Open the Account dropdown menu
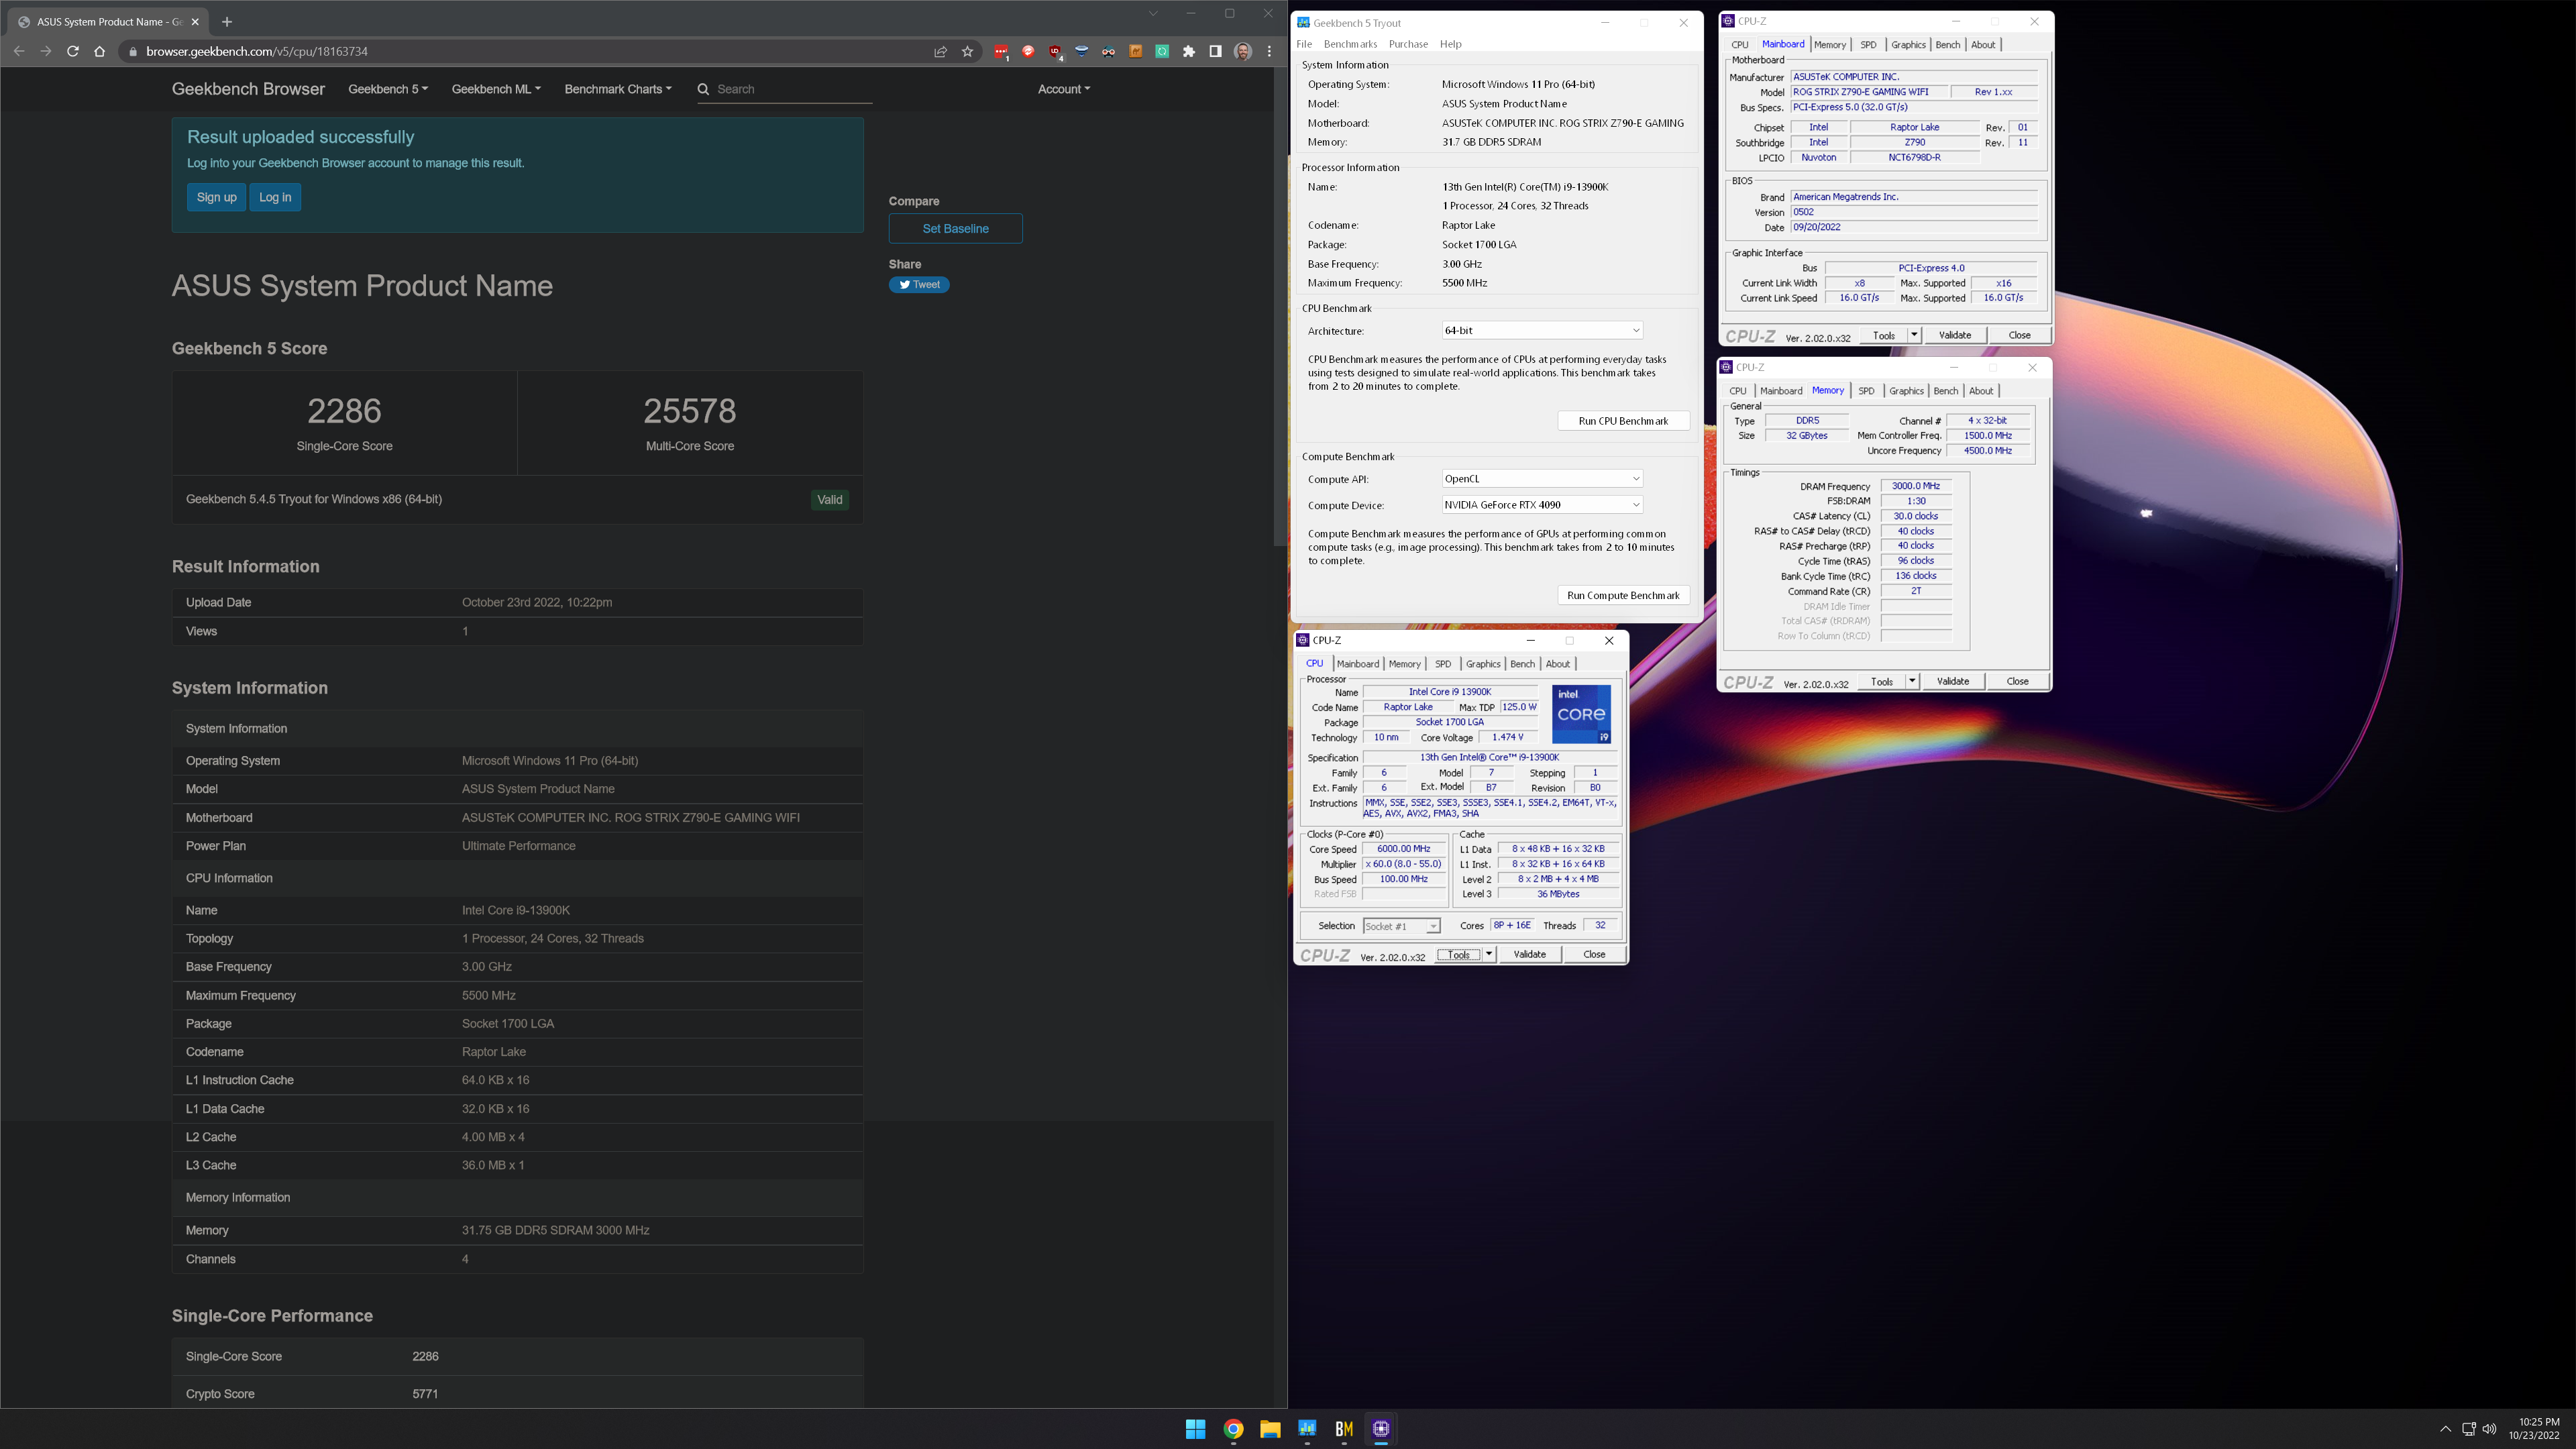This screenshot has width=2576, height=1449. (x=1064, y=89)
